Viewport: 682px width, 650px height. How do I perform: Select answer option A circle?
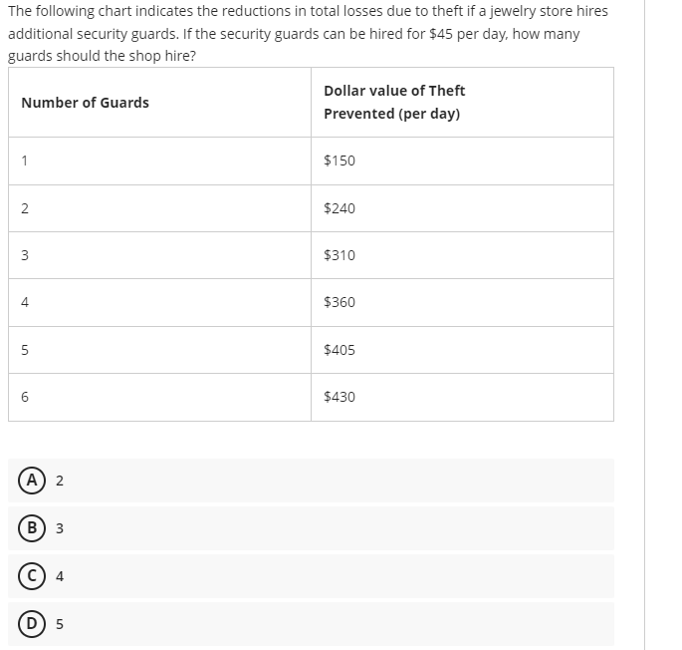click(31, 481)
